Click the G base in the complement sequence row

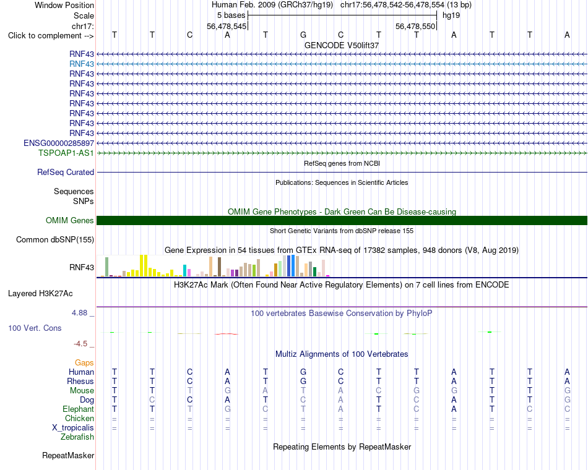pos(303,35)
